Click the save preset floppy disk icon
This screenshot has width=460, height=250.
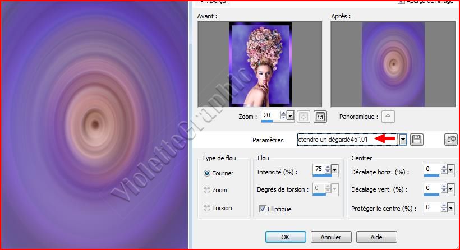[417, 140]
